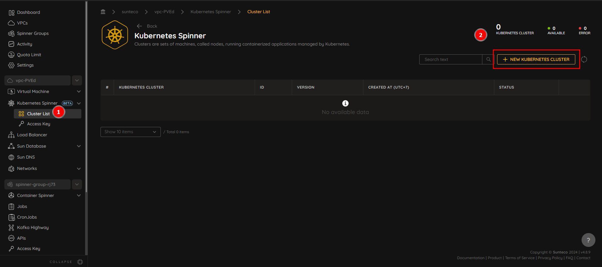Click the Kubernetes Spinner helm logo
Image resolution: width=602 pixels, height=267 pixels.
pyautogui.click(x=115, y=35)
